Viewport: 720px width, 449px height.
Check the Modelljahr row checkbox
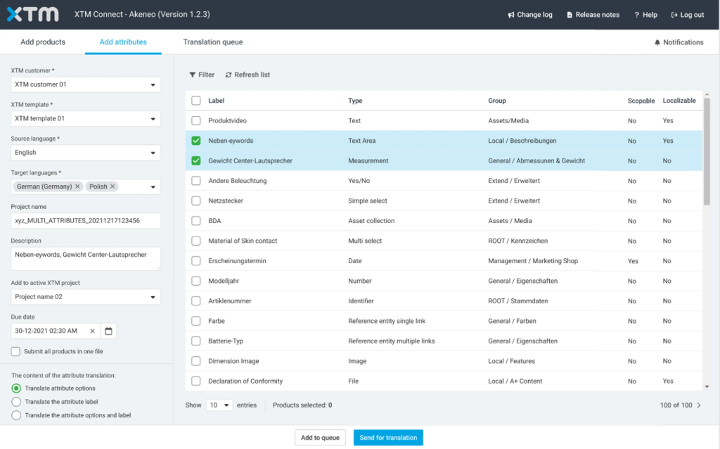[196, 281]
